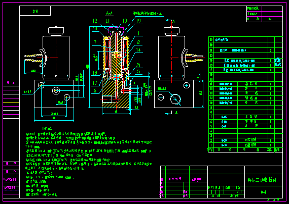The width and height of the screenshot is (289, 204).
Task: Click part callout number 11
Action: click(x=107, y=21)
